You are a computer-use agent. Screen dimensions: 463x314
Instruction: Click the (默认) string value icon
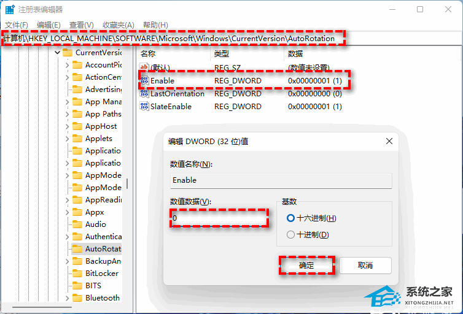pyautogui.click(x=144, y=67)
